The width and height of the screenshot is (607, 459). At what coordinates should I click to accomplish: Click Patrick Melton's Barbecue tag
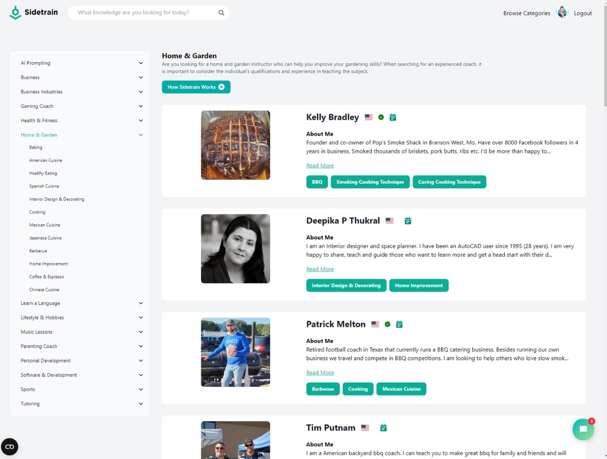323,389
